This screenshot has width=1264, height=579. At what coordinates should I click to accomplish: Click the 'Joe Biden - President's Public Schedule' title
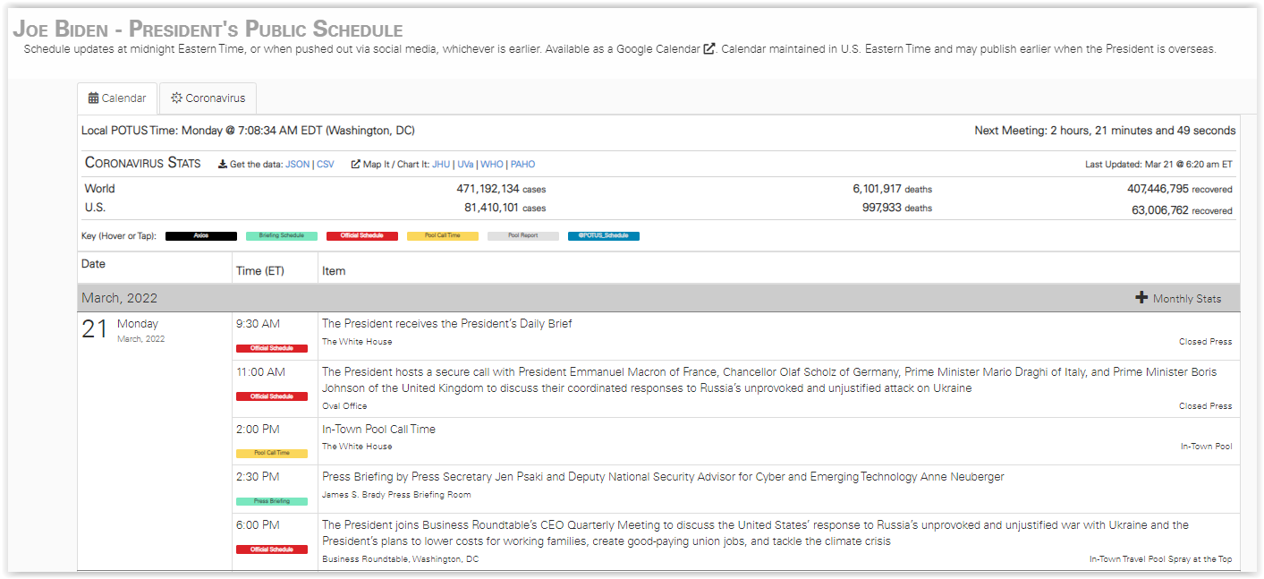[x=208, y=29]
